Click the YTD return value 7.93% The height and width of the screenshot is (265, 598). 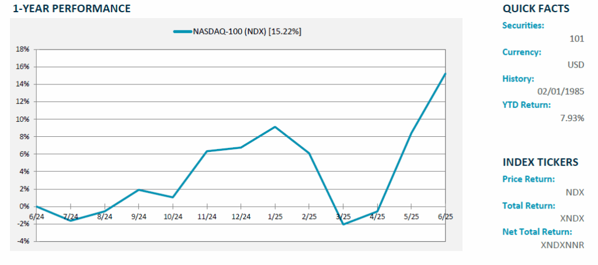(x=571, y=118)
